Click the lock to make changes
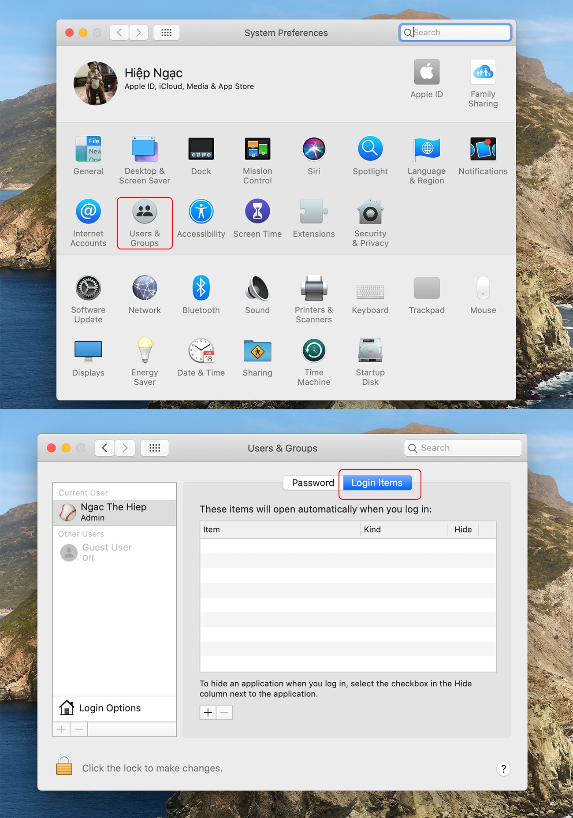This screenshot has height=818, width=573. (x=64, y=766)
